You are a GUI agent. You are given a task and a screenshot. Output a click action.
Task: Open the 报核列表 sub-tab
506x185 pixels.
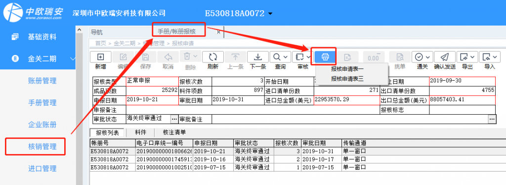tap(107, 133)
